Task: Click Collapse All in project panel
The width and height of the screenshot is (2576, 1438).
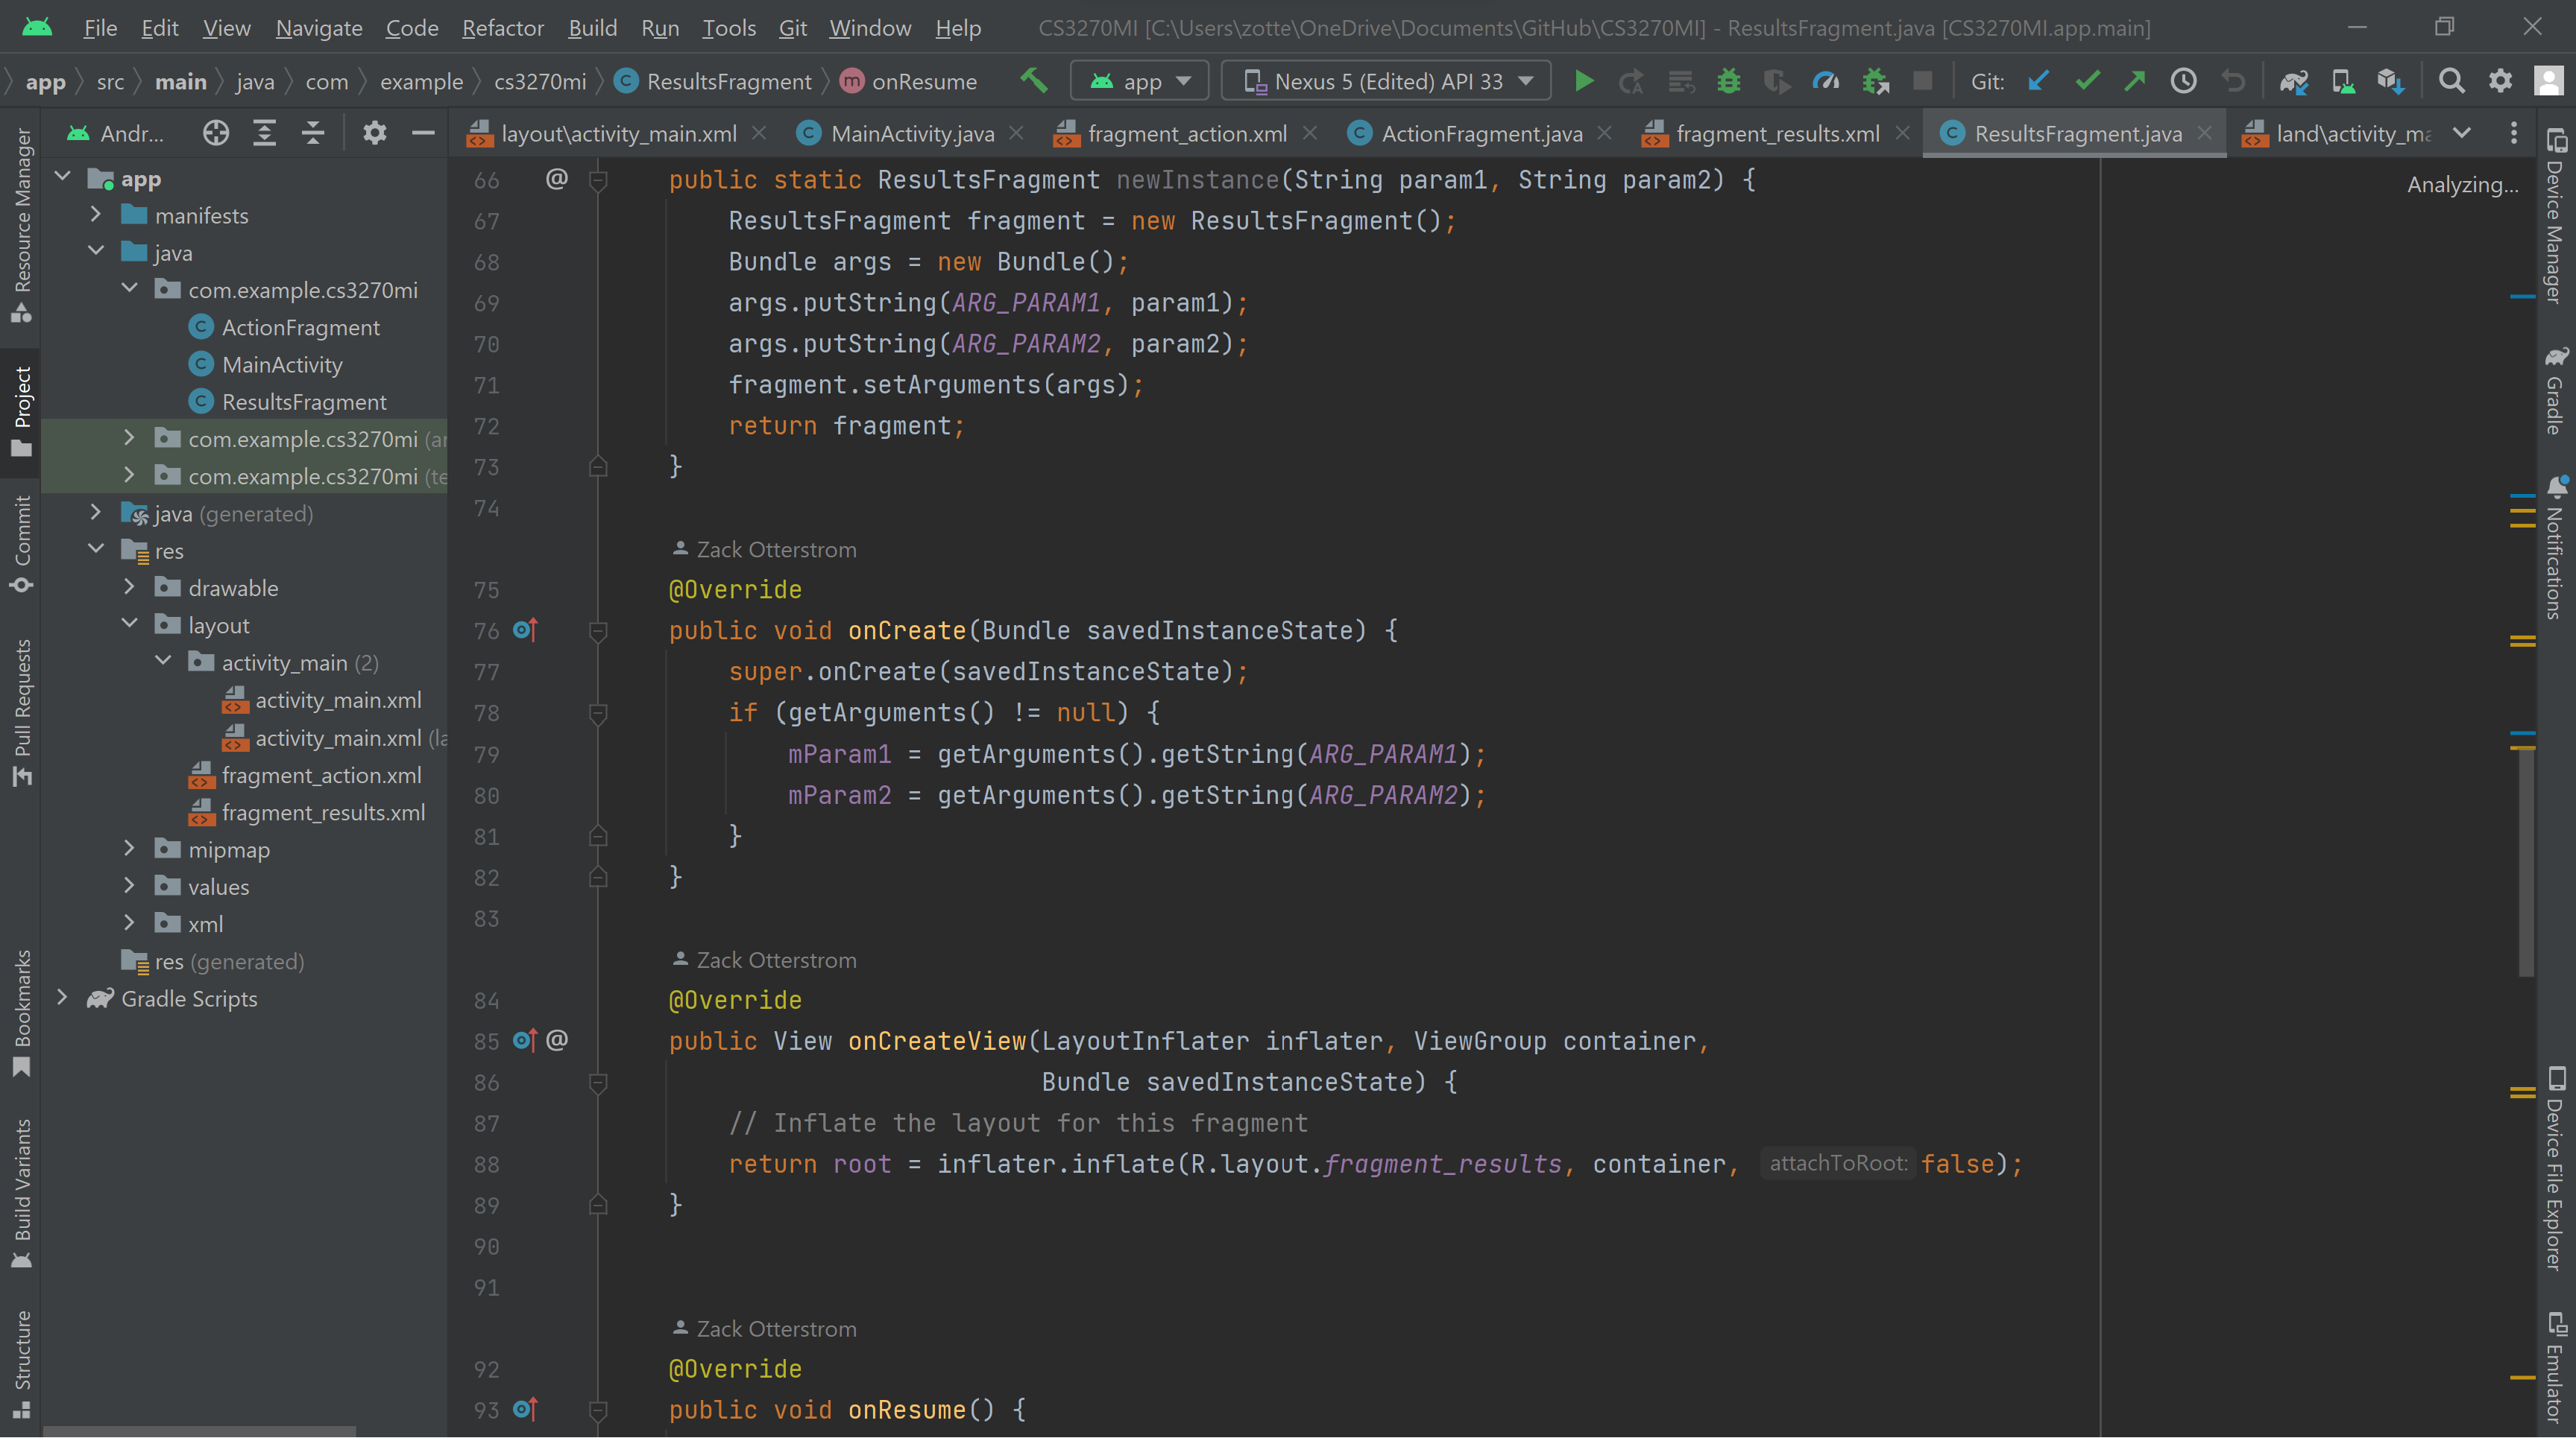Action: (x=313, y=133)
